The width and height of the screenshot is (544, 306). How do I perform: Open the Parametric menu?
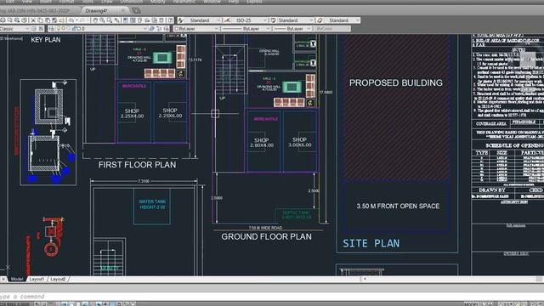tap(184, 2)
